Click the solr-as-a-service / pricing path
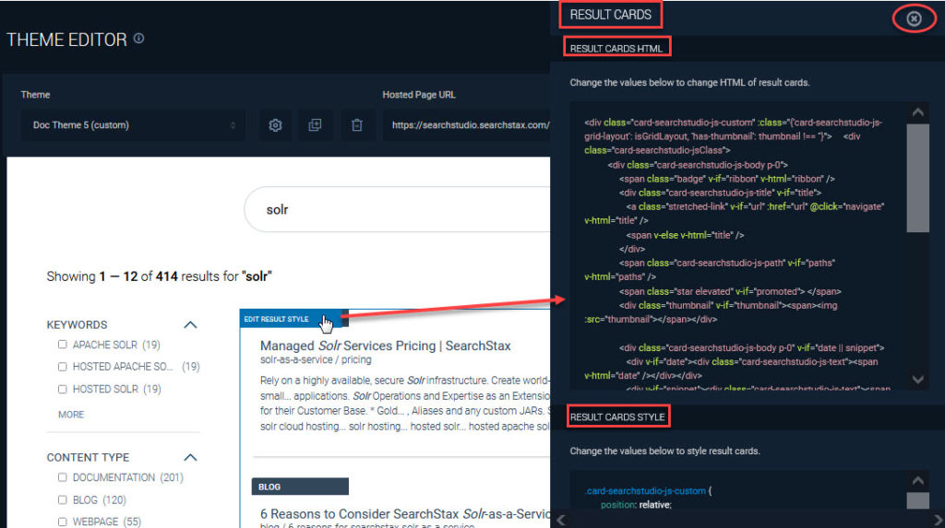The height and width of the screenshot is (528, 945). pyautogui.click(x=316, y=359)
